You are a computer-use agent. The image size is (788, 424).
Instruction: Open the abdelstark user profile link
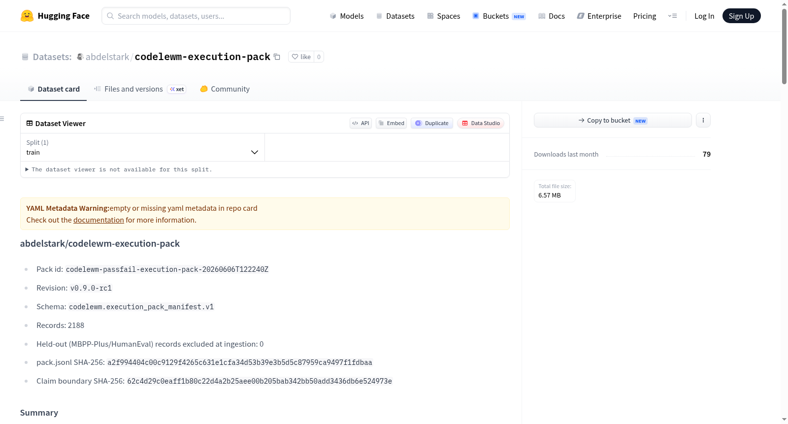[107, 57]
